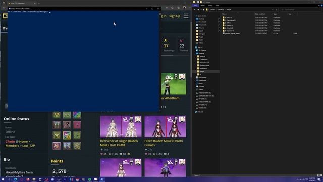The height and width of the screenshot is (182, 323).
Task: Open the Home ribbon tab in Explorer
Action: tap(203, 6)
